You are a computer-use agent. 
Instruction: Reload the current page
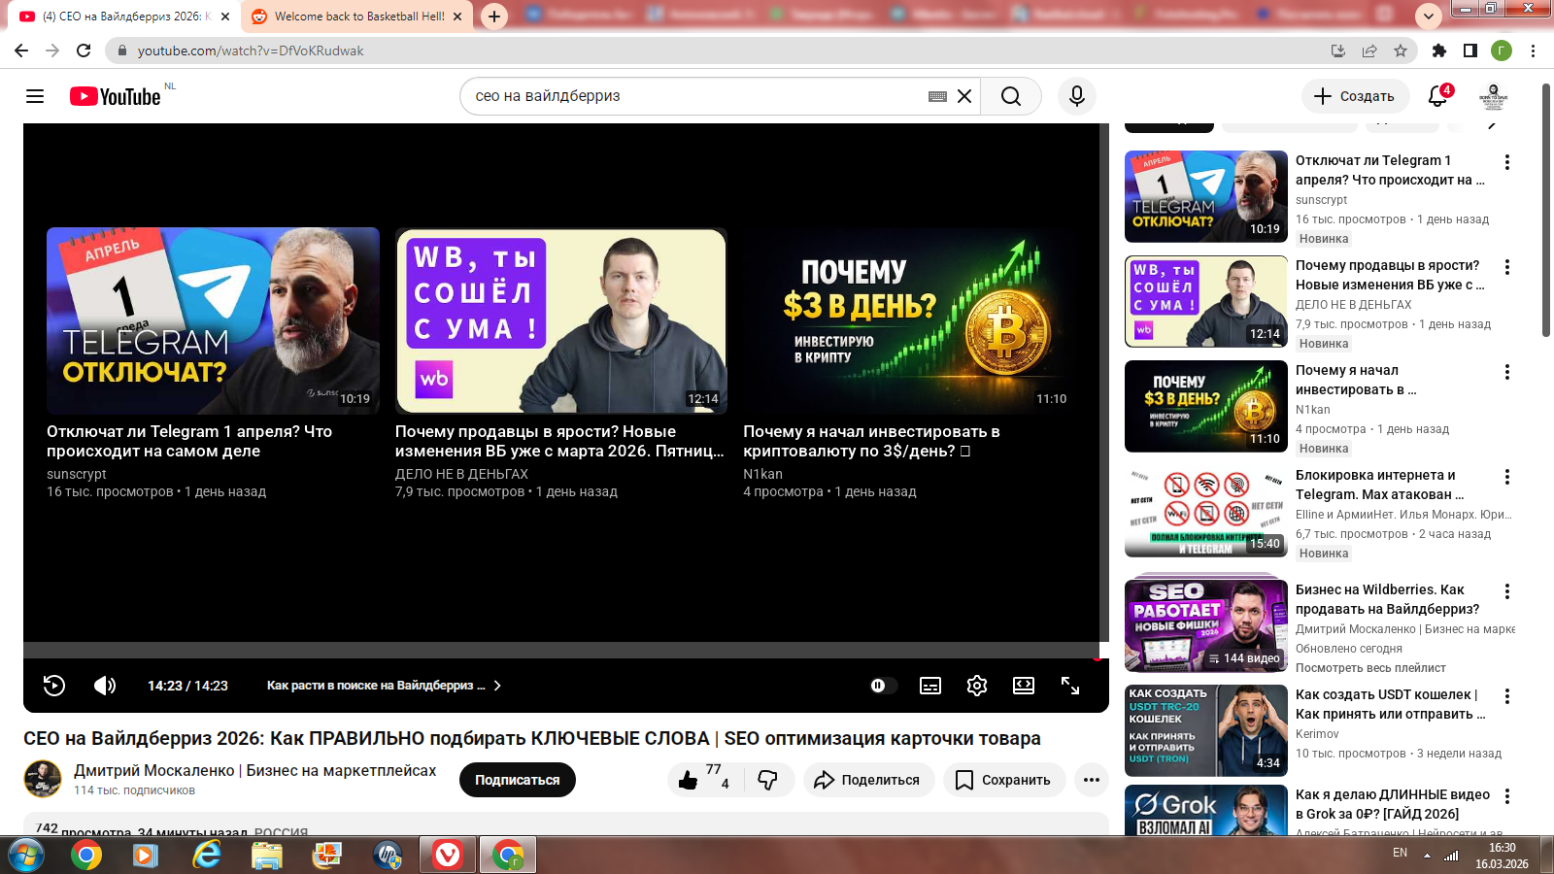(84, 50)
